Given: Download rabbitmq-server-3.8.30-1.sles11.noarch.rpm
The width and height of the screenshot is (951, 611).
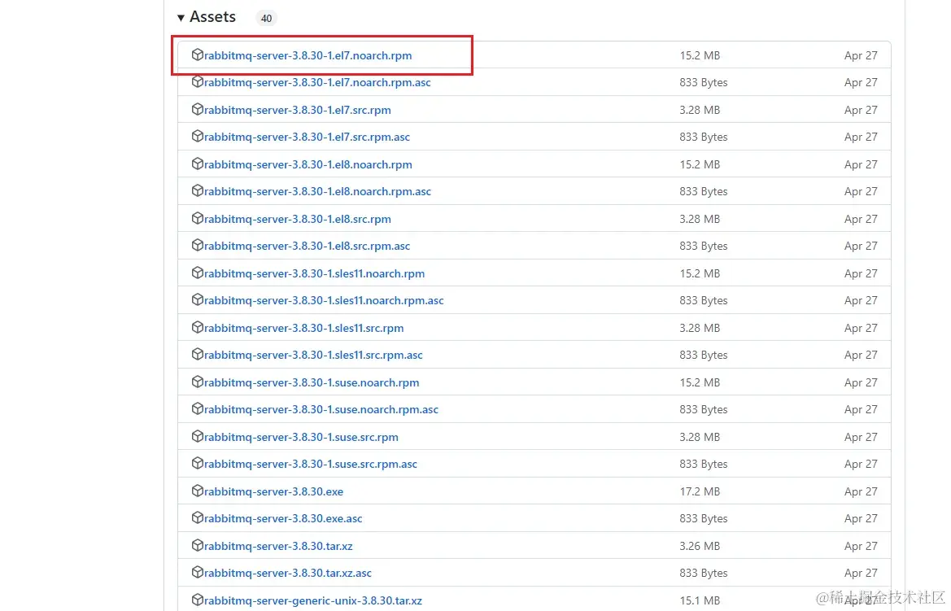Looking at the screenshot, I should 314,273.
